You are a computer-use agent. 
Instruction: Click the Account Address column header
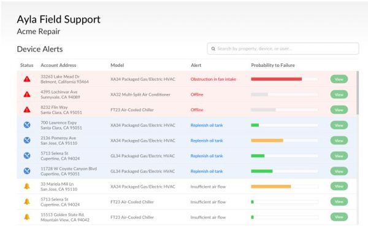tap(58, 65)
